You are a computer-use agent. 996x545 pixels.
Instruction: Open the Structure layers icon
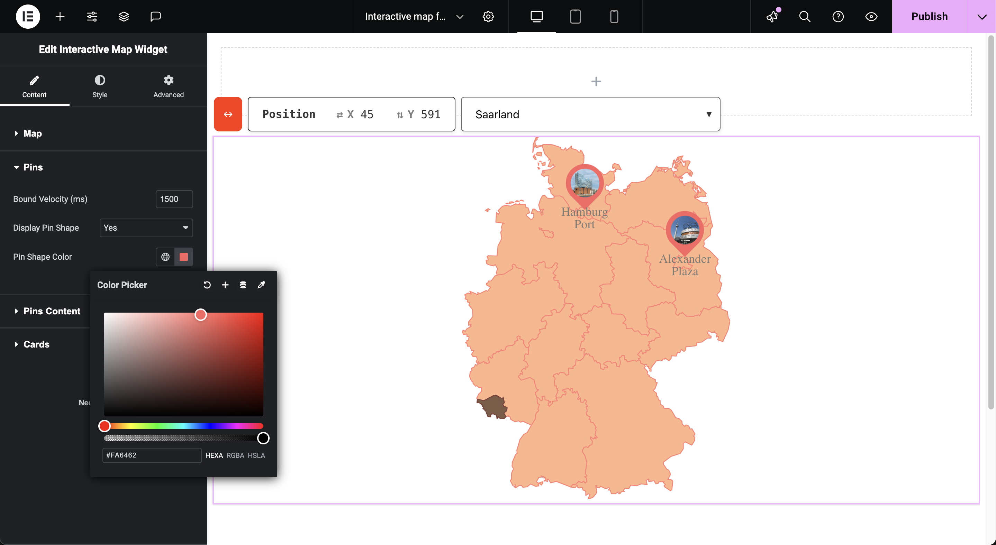click(x=124, y=17)
